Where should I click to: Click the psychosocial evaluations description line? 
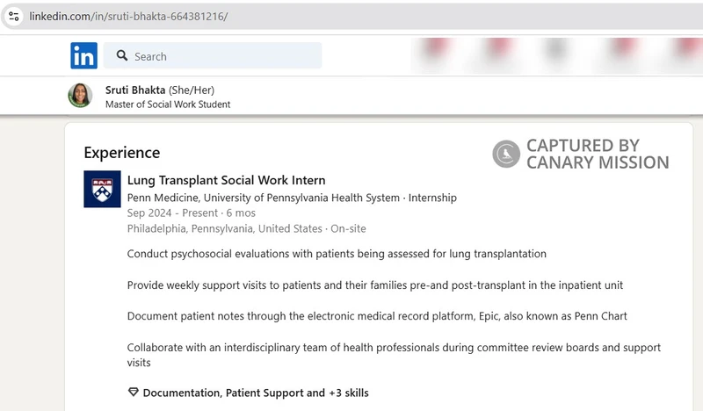[x=337, y=254]
